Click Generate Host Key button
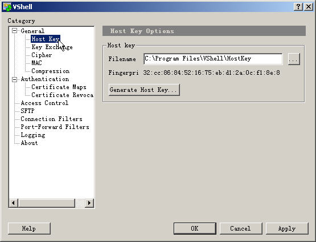Viewport: 316px width, 242px height. click(144, 90)
